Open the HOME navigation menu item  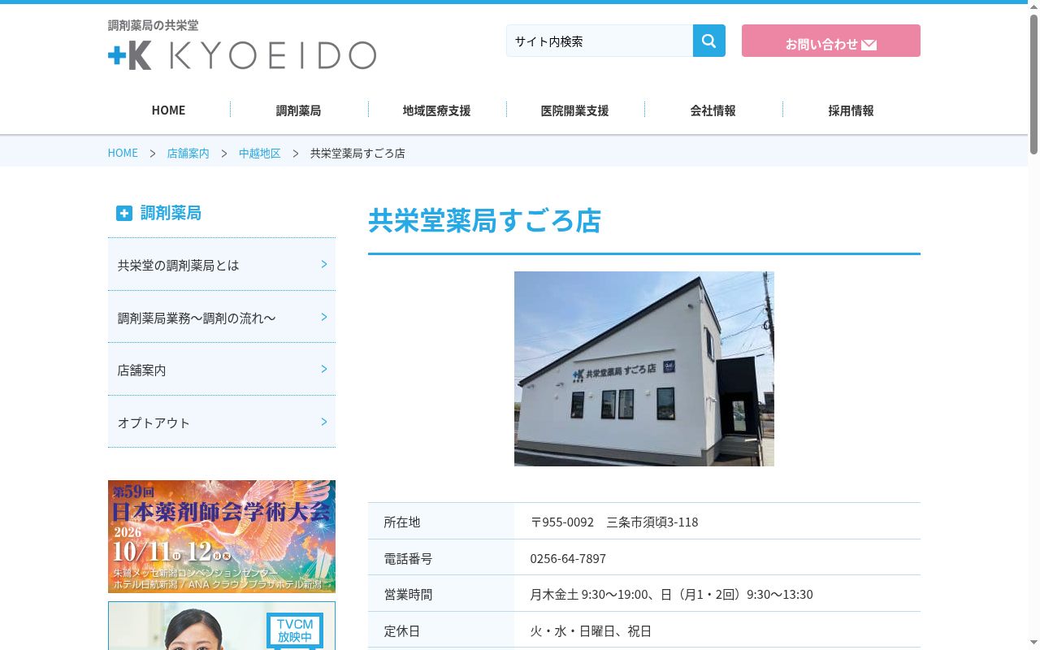pyautogui.click(x=168, y=110)
